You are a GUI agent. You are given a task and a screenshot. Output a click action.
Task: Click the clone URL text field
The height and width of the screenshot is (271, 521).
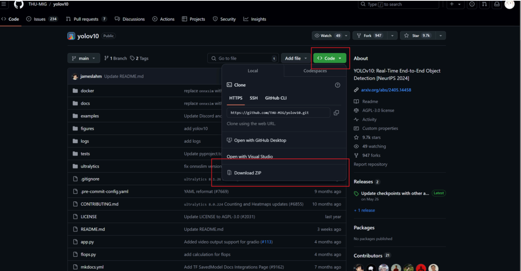point(279,113)
